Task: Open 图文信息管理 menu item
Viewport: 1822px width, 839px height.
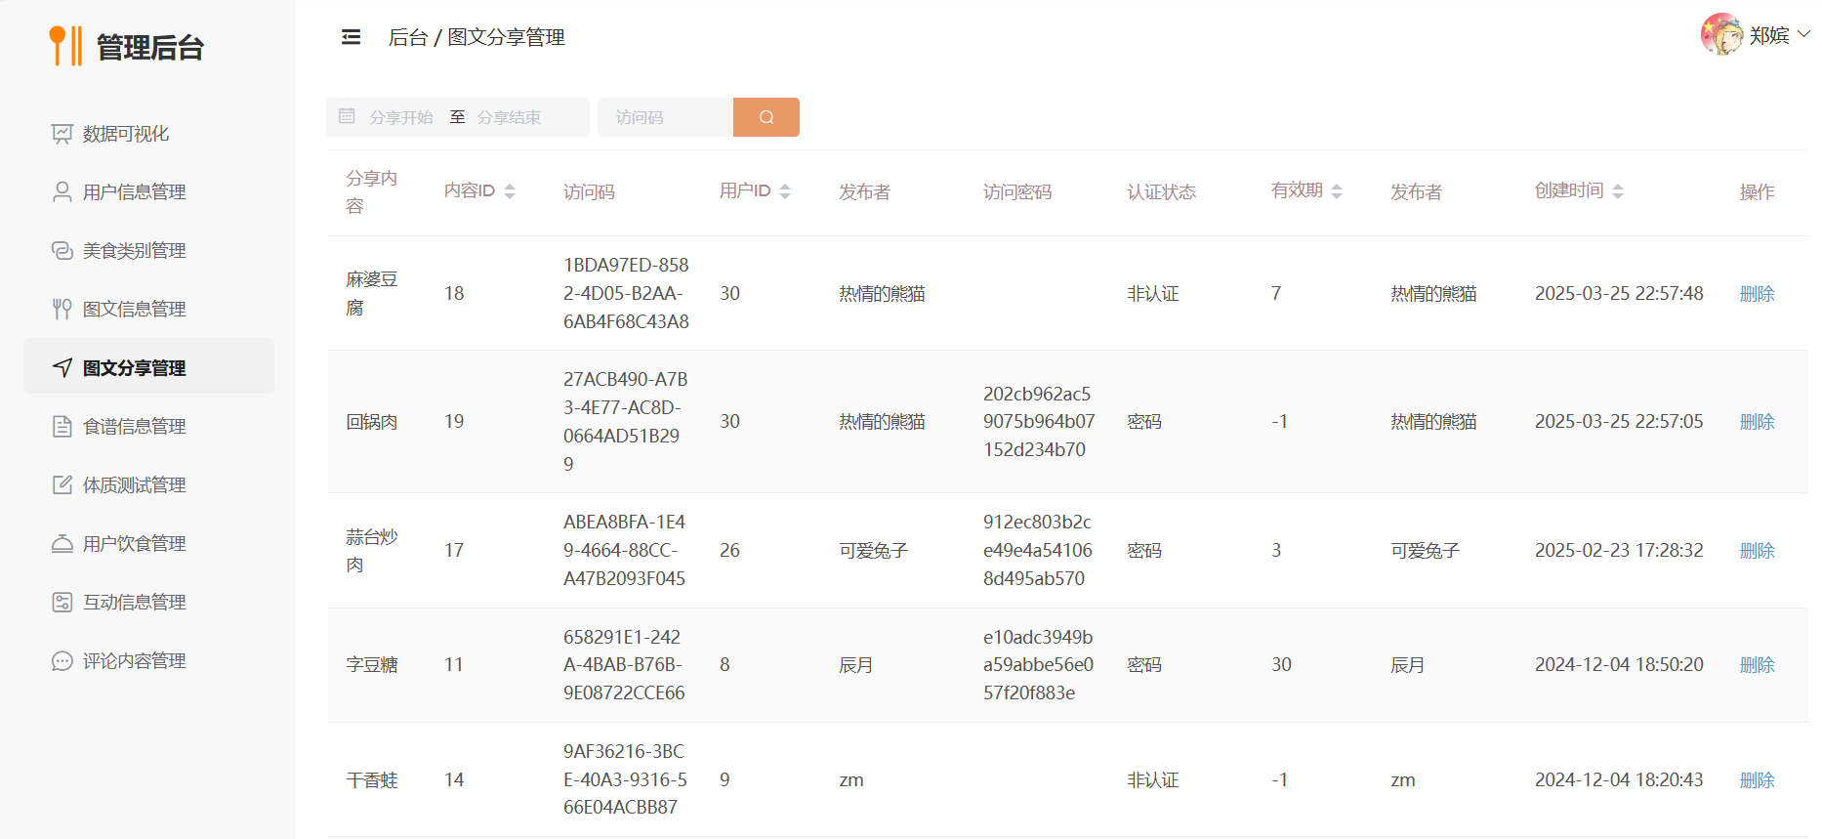Action: pos(148,310)
